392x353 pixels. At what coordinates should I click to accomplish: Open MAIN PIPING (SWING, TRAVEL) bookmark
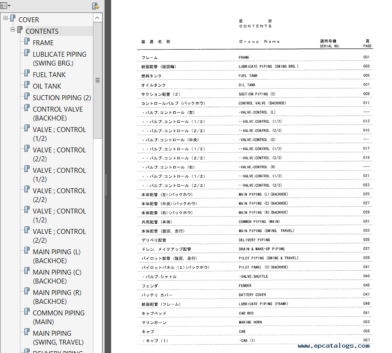pyautogui.click(x=58, y=338)
